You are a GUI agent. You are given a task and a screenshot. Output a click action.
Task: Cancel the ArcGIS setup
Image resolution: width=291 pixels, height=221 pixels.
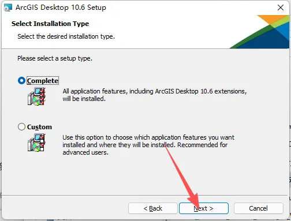point(259,208)
